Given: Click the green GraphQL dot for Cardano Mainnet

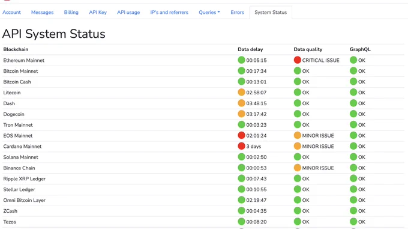Looking at the screenshot, I should click(x=353, y=146).
